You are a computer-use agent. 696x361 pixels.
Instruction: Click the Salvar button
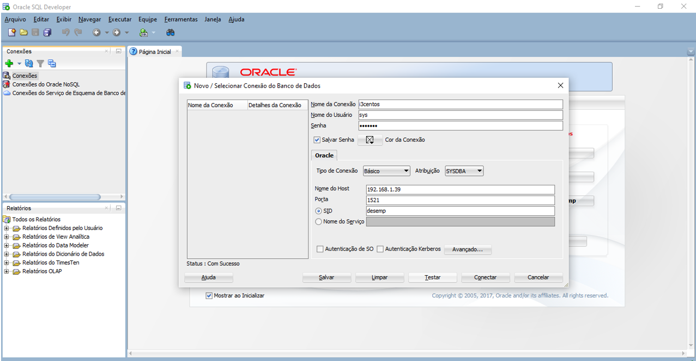pyautogui.click(x=326, y=277)
